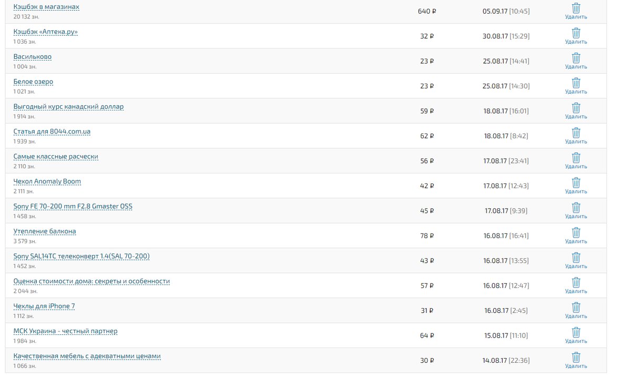
Task: Delete 'Белое озеро' using trash icon
Action: click(576, 83)
